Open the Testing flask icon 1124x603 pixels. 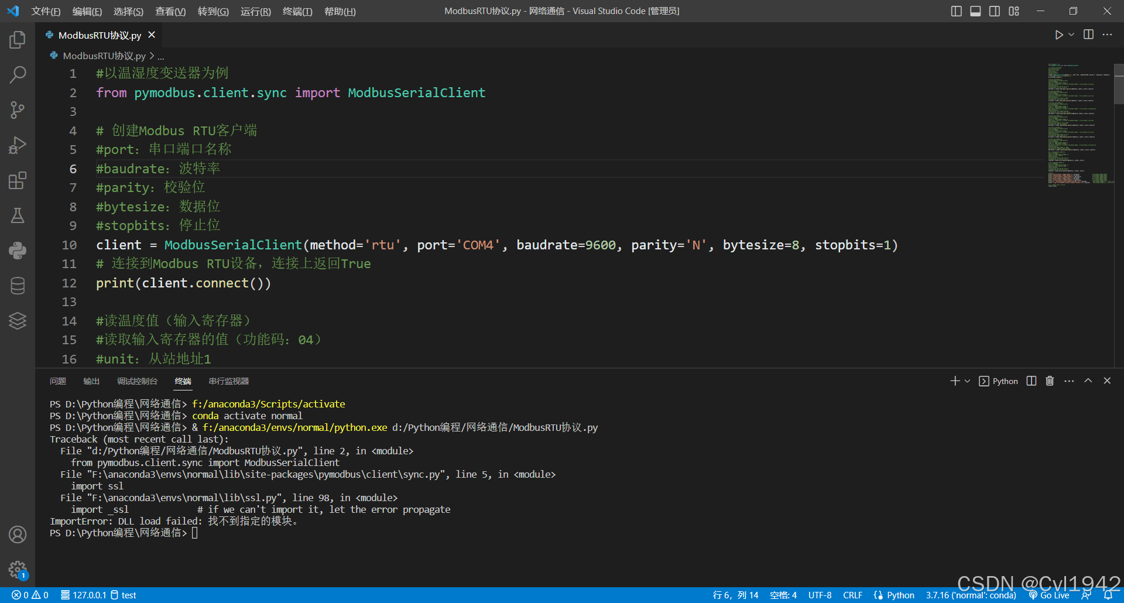[17, 215]
